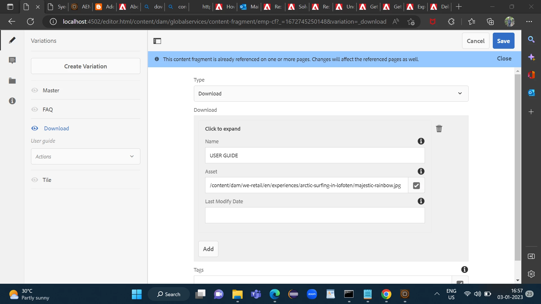Expand the Actions dropdown
Viewport: 541px width, 304px height.
(85, 157)
